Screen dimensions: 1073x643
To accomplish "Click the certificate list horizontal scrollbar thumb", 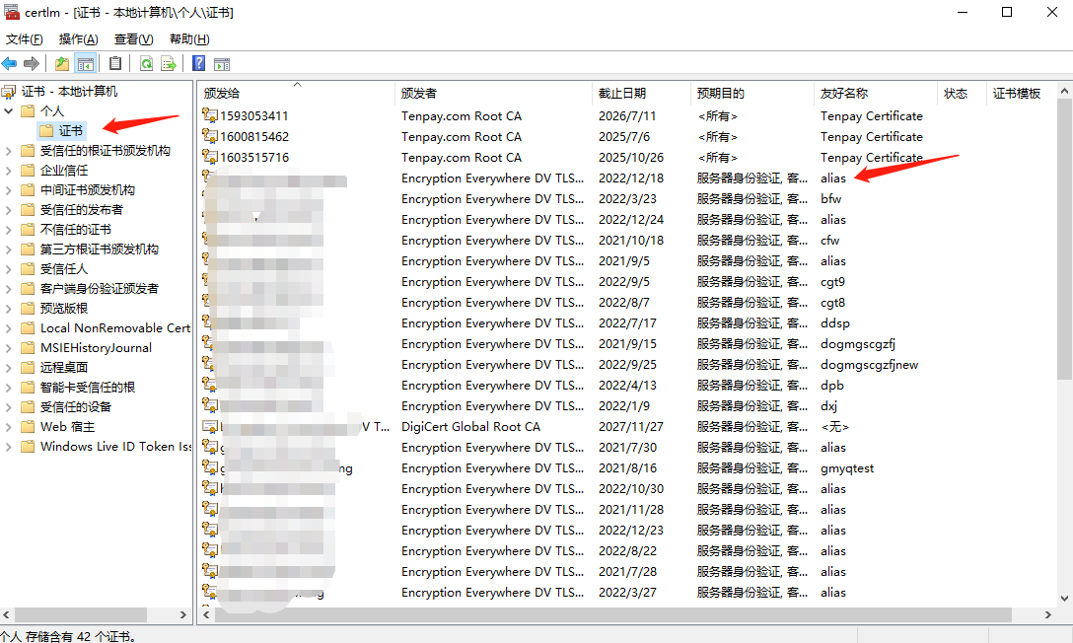I will pos(613,615).
